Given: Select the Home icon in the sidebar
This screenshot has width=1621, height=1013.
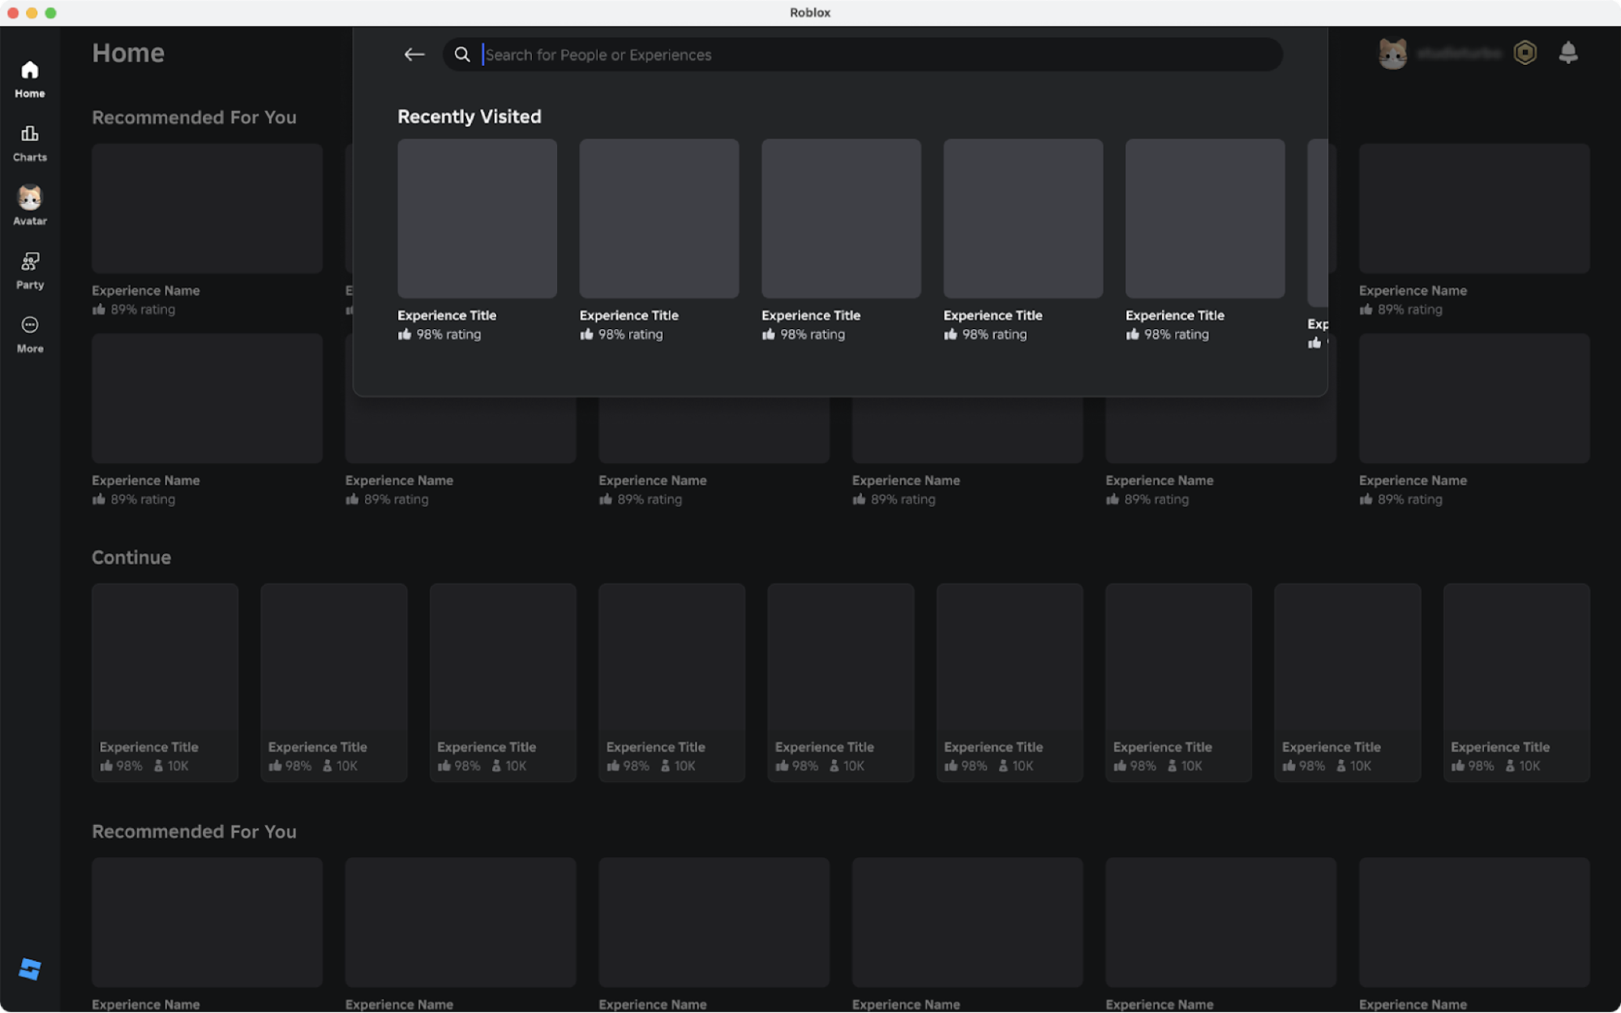Looking at the screenshot, I should pyautogui.click(x=29, y=77).
